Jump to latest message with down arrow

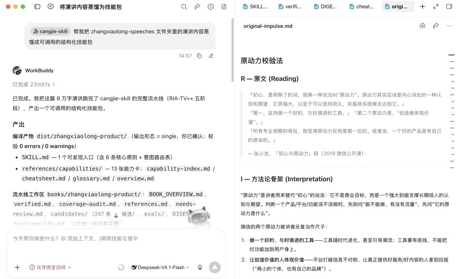(x=116, y=215)
